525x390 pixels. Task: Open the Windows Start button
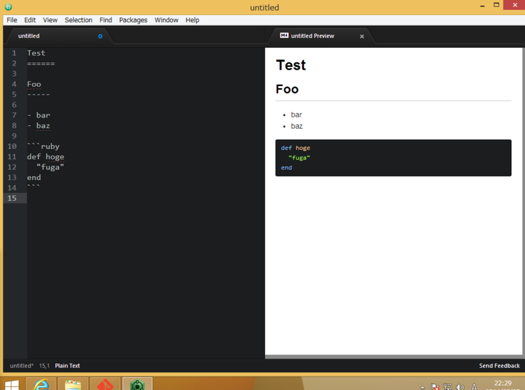coord(12,385)
